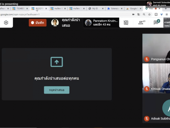Image resolution: width=170 pixels, height=128 pixels.
Task: Click the หยุดนำเสนอ stop presenting button
Action: pyautogui.click(x=56, y=90)
